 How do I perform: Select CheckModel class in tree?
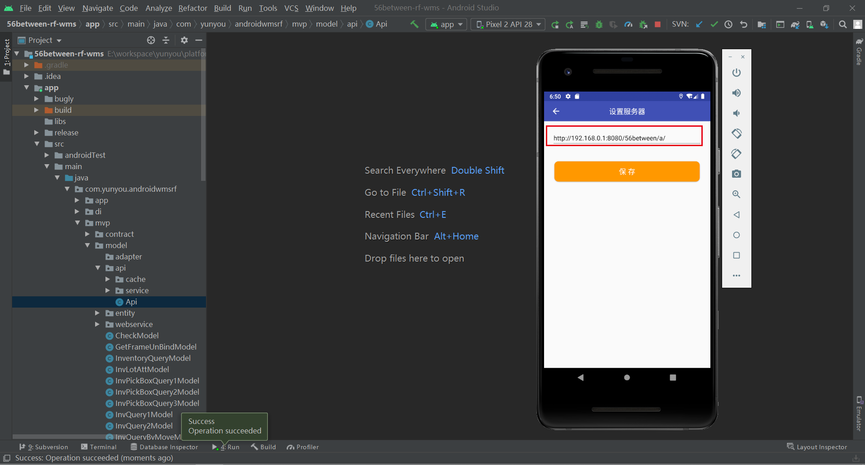137,336
